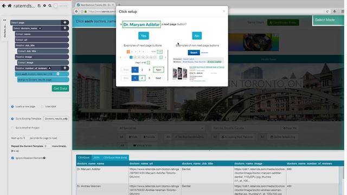Switch to the JSON results tab
The width and height of the screenshot is (347, 195).
coord(97,158)
